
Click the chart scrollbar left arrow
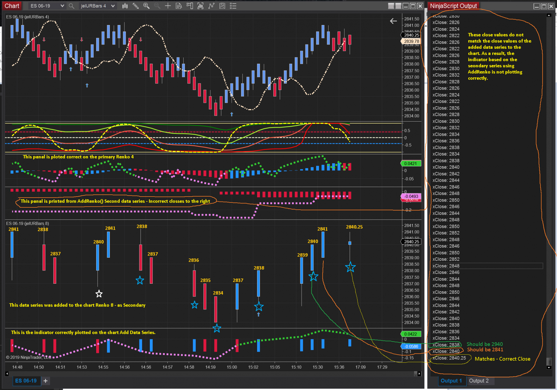click(x=7, y=374)
